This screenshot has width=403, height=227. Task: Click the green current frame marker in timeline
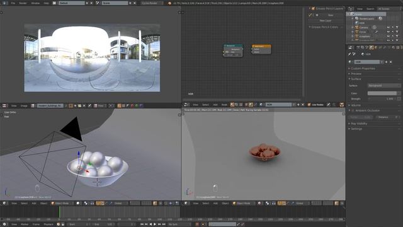point(59,212)
